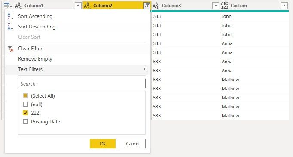Click the first Anna cell in Custom
The height and width of the screenshot is (157, 293).
click(254, 43)
